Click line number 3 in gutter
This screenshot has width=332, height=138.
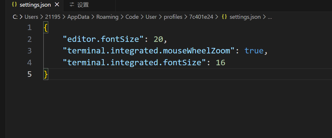29,51
